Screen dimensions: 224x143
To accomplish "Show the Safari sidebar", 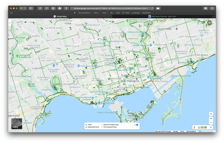I will 31,8.
